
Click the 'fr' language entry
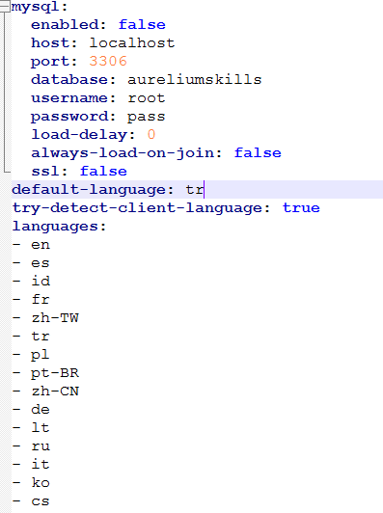coord(41,299)
